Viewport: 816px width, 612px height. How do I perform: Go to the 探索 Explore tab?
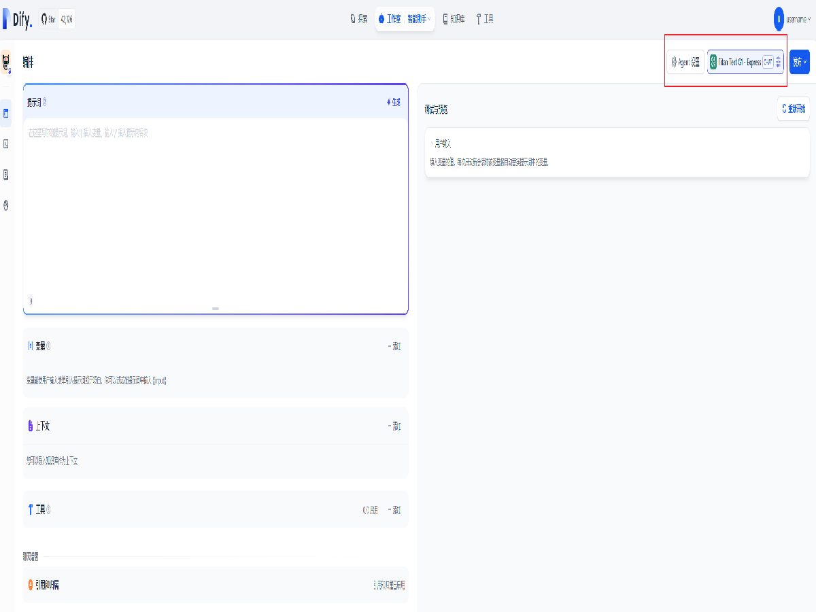(x=358, y=19)
